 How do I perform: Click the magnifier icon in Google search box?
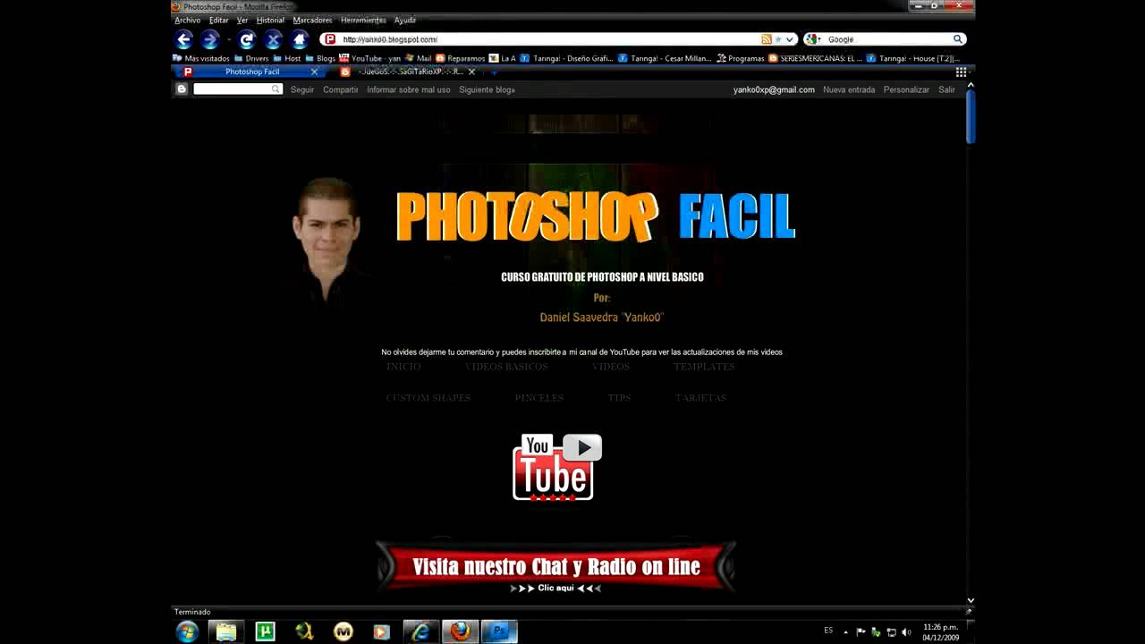(x=957, y=39)
